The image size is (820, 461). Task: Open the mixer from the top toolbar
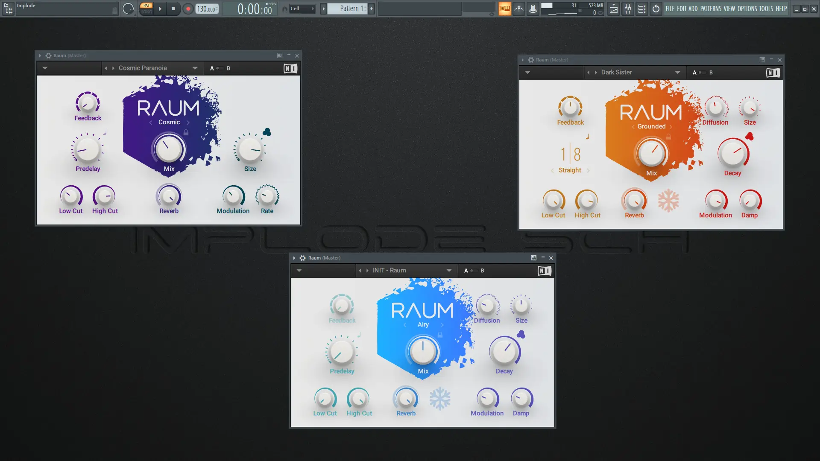[x=628, y=9]
